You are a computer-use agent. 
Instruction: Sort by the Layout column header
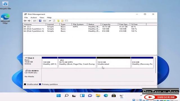(53, 24)
